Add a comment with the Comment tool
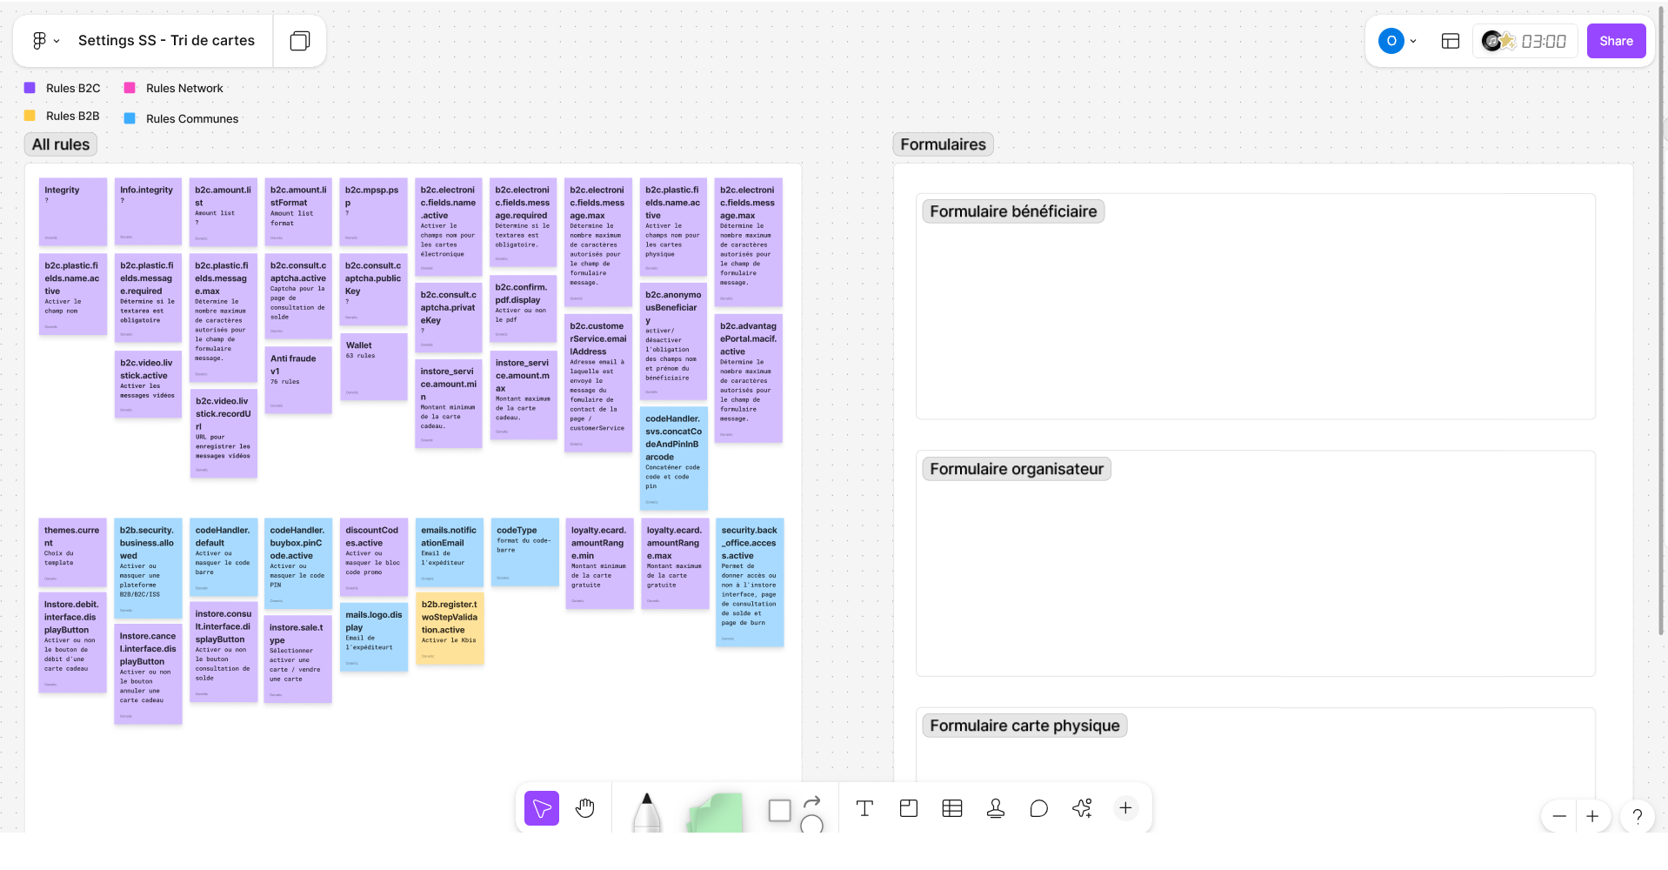Viewport: 1668px width, 870px height. click(x=1039, y=808)
